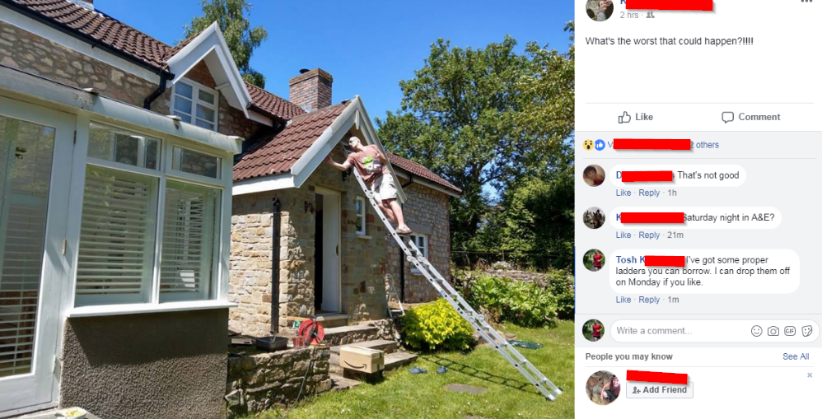Open See All people you may know
Image resolution: width=822 pixels, height=419 pixels.
[x=796, y=356]
